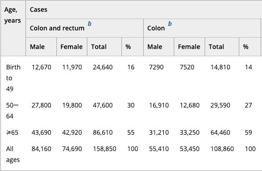The height and width of the screenshot is (171, 262).
Task: Select the value 86,610
Action: click(103, 132)
